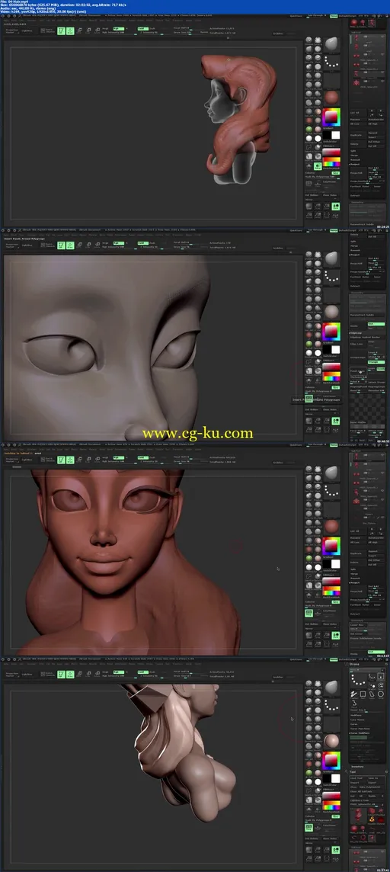Open current brush thumbnail in the red hair frame
Viewport: 390px width, 872px height.
(331, 43)
